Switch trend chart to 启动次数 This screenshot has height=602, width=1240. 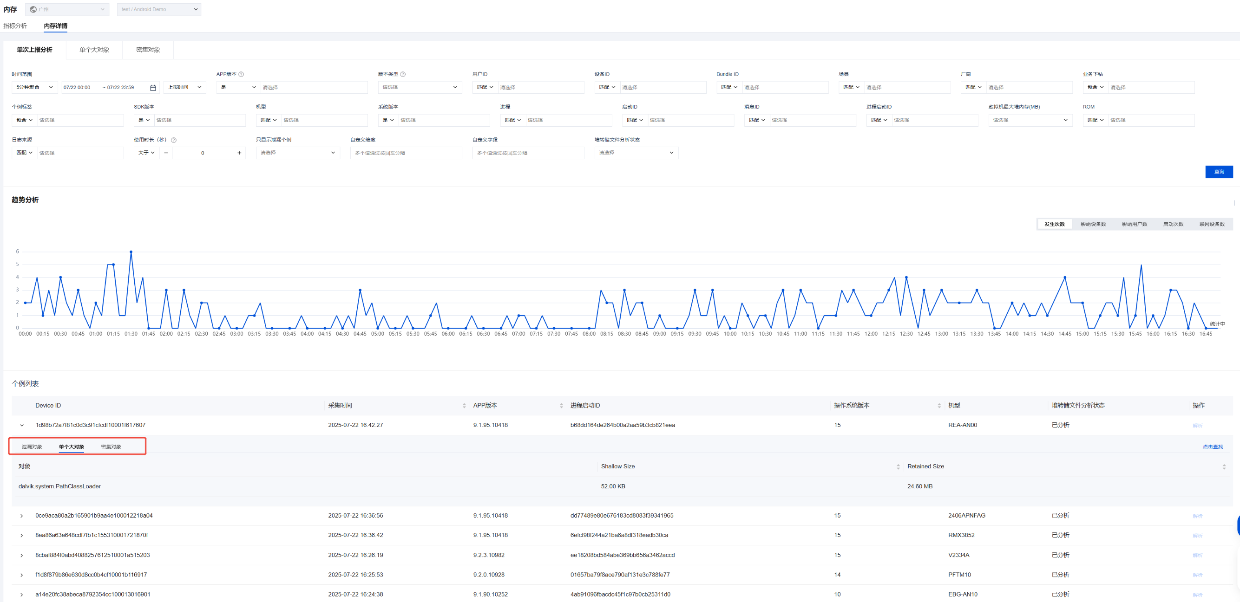1173,224
